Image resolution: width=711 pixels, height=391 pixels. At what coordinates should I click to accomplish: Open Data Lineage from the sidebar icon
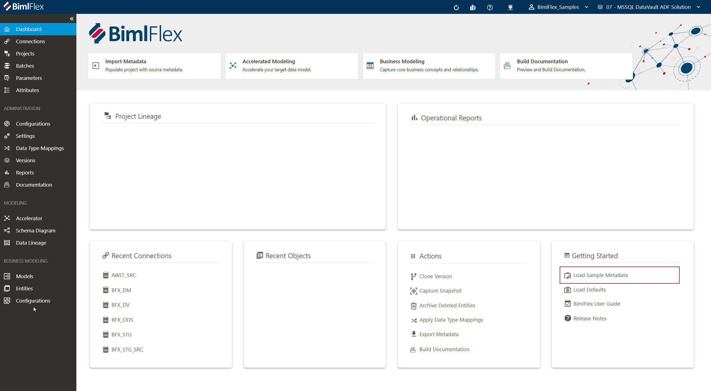coord(7,243)
